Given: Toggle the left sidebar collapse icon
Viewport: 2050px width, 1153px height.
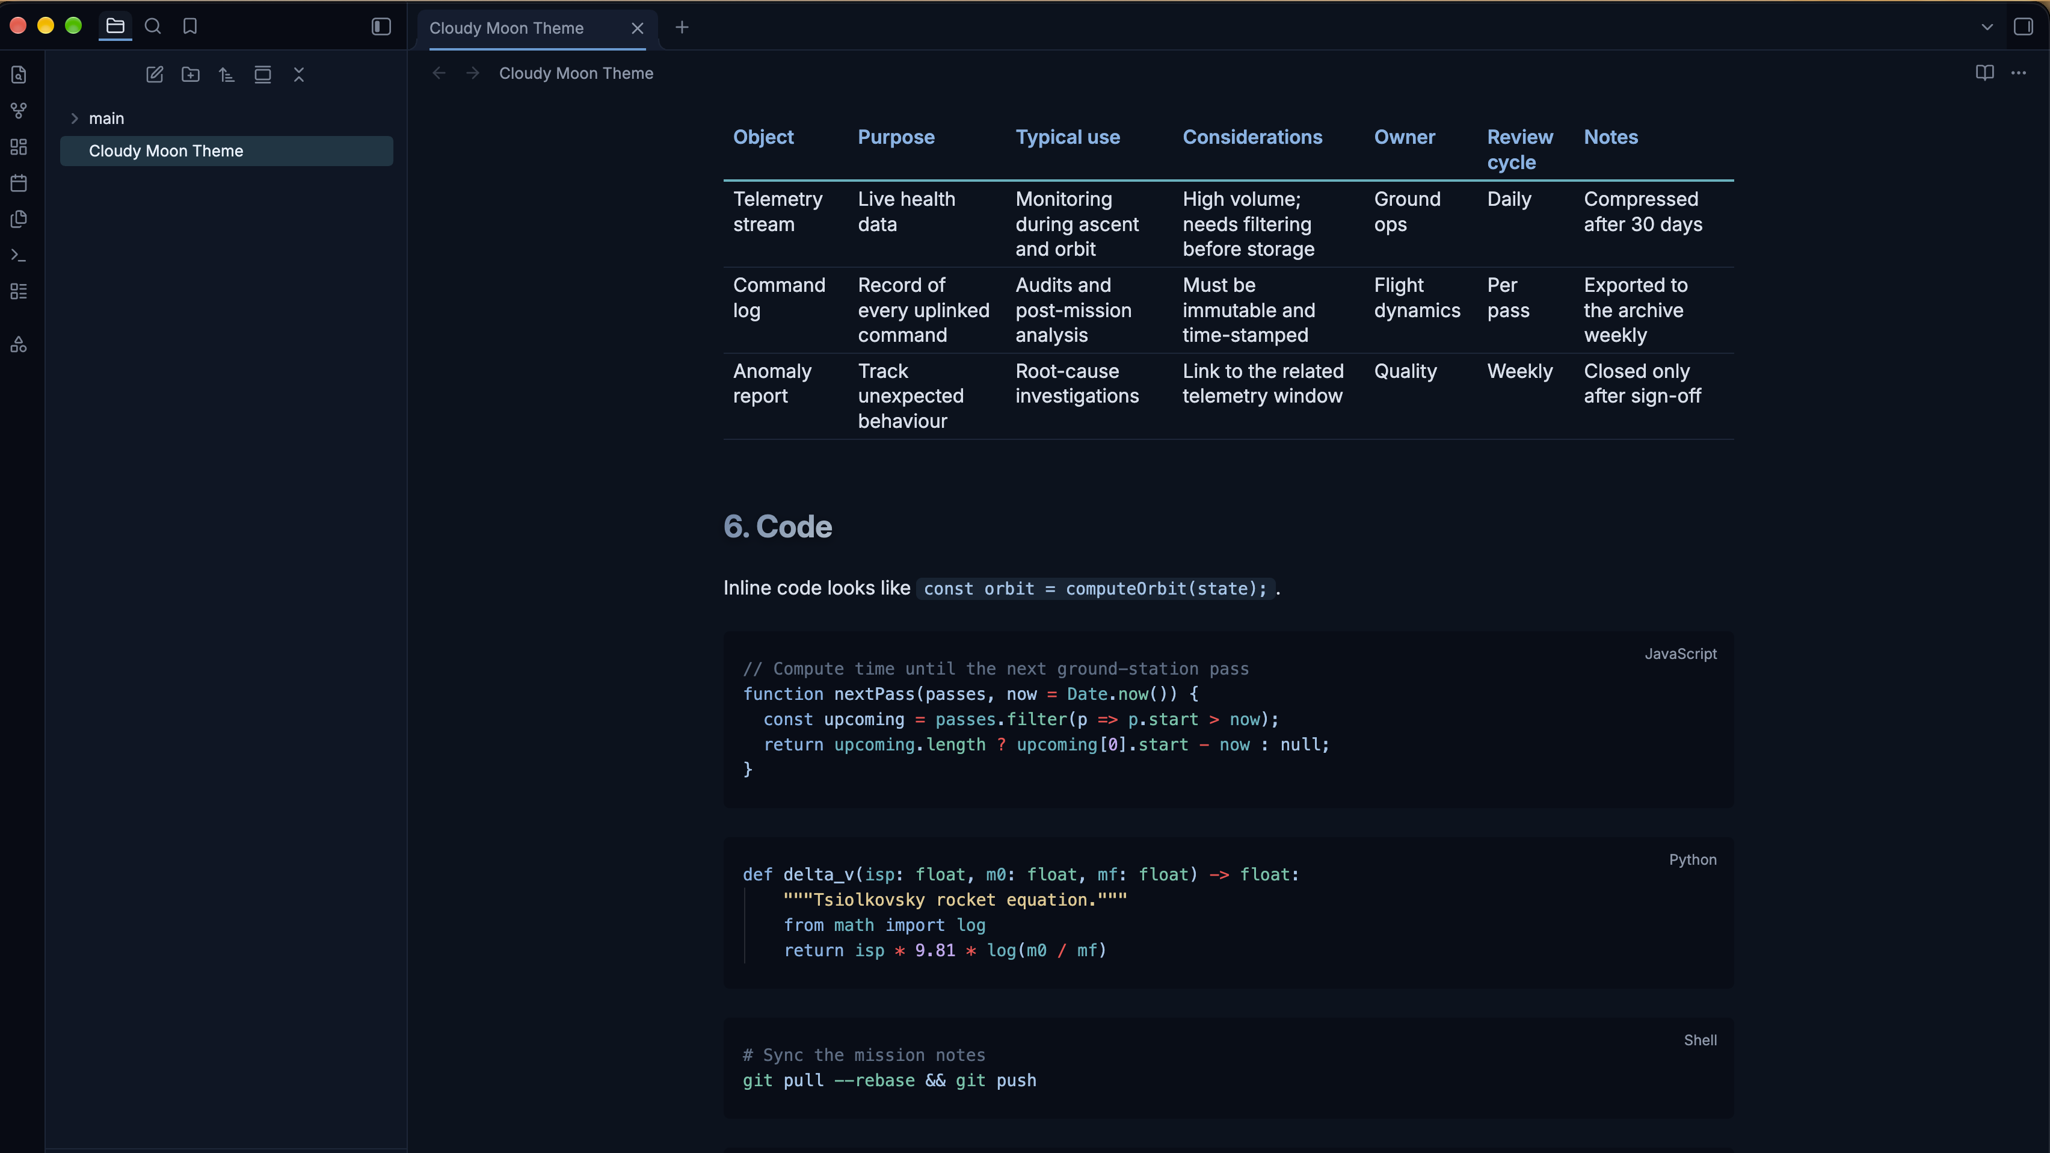Looking at the screenshot, I should [381, 26].
